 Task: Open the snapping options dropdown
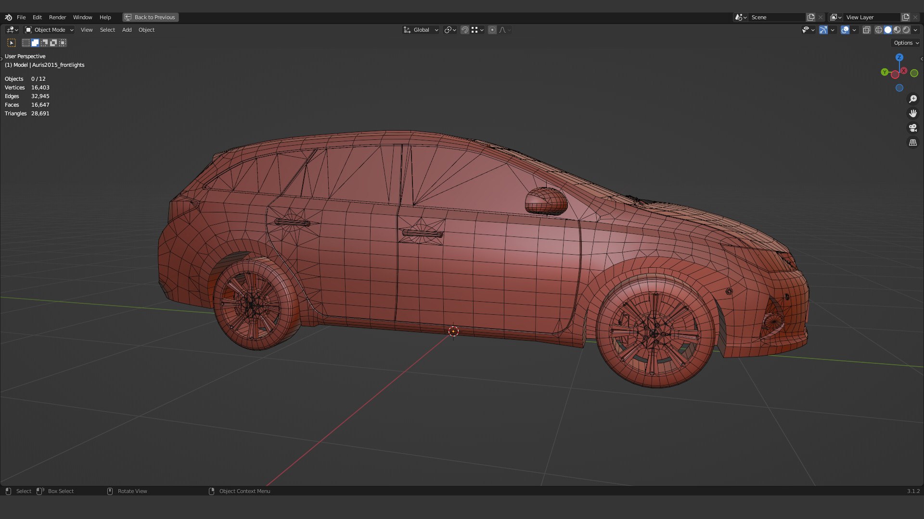click(x=477, y=30)
